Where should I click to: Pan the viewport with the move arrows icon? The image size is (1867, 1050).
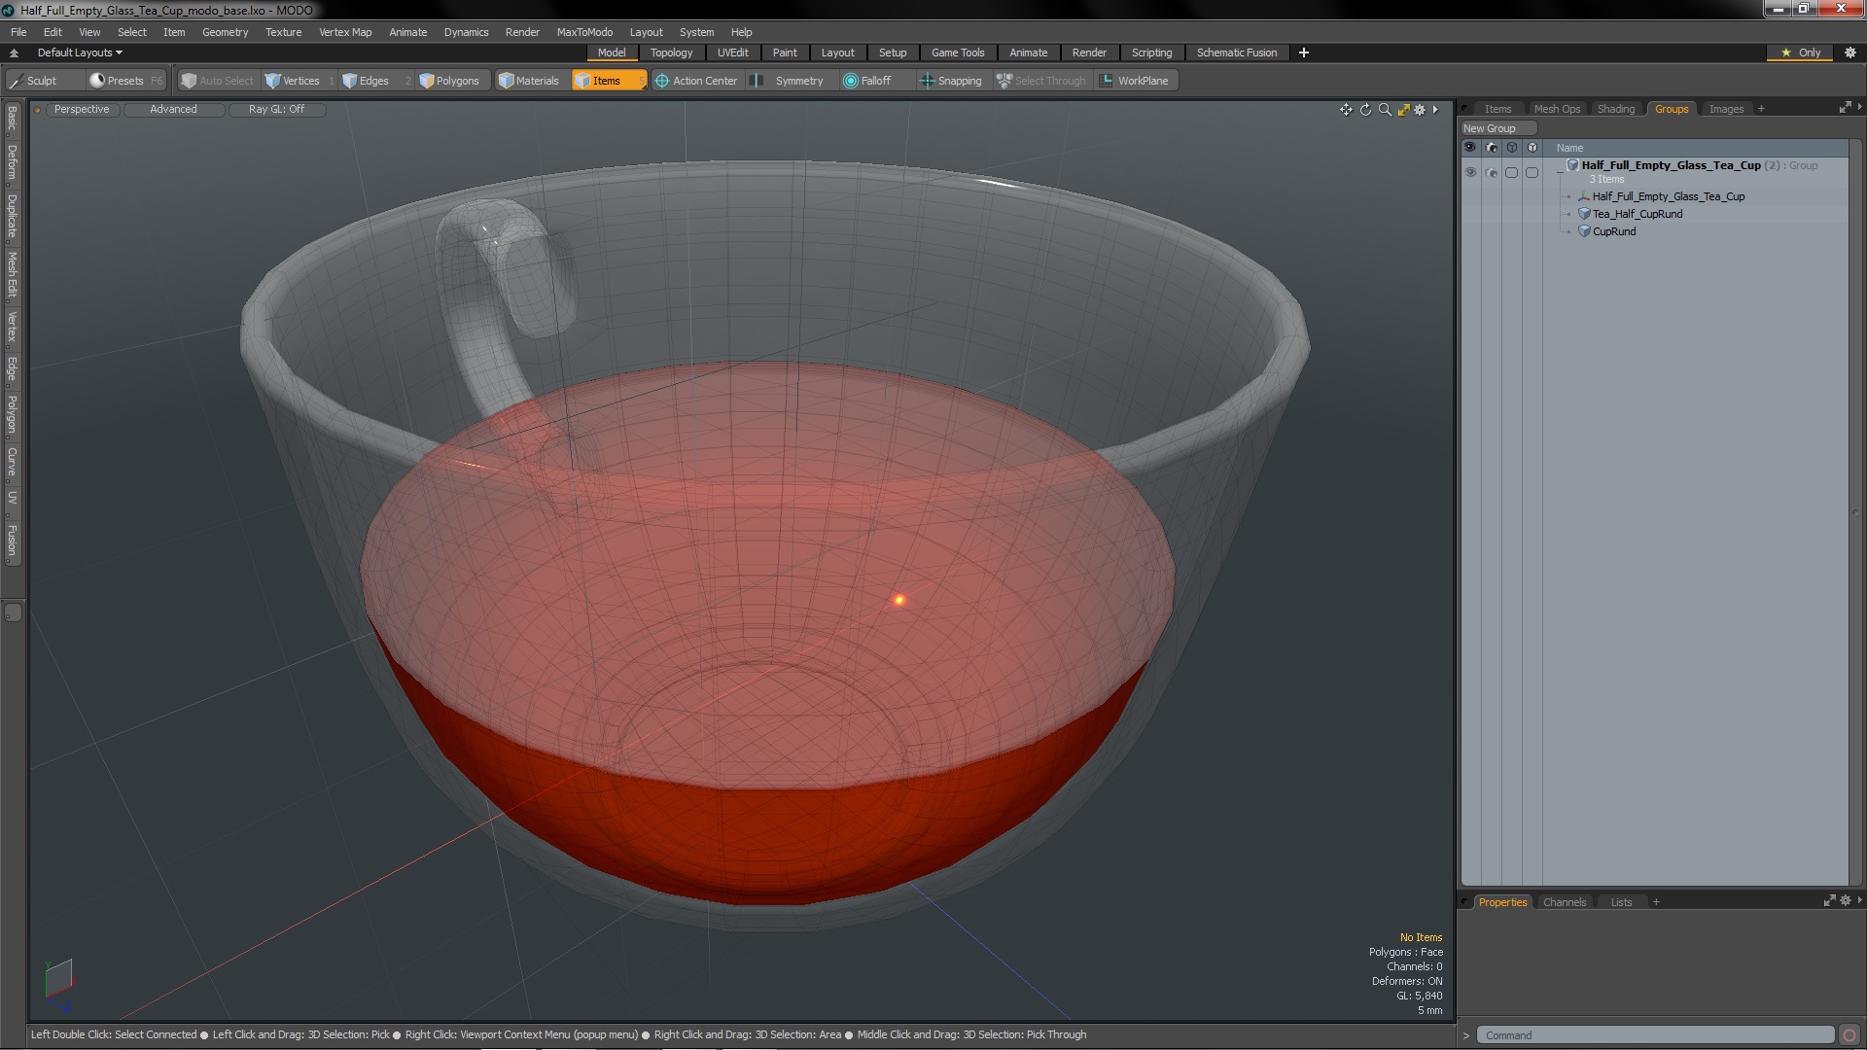click(x=1346, y=110)
